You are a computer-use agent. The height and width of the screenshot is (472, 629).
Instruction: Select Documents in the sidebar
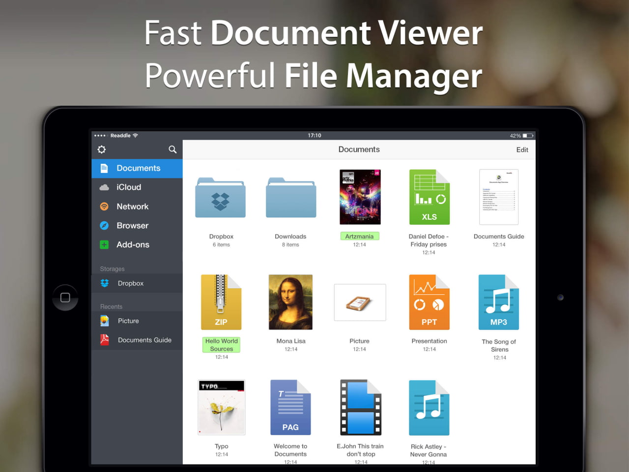click(x=137, y=168)
